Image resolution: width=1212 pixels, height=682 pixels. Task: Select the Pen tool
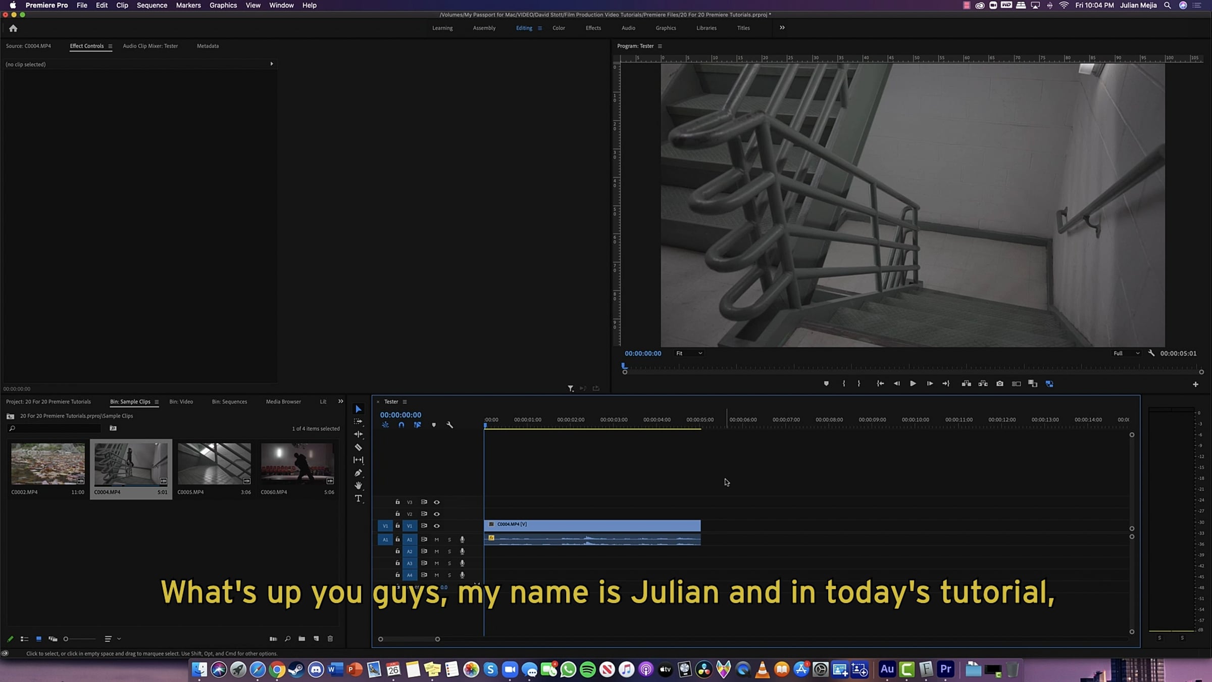click(x=358, y=473)
